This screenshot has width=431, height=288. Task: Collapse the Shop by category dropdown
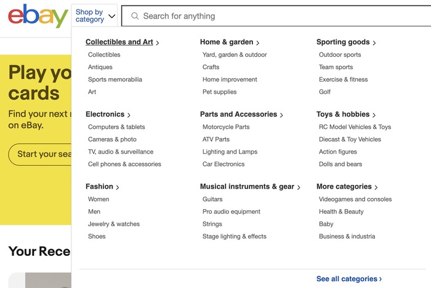(x=95, y=16)
